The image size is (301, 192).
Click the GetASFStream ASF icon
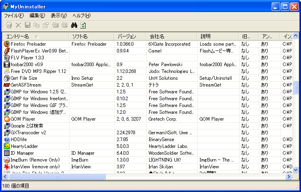[x=7, y=85]
